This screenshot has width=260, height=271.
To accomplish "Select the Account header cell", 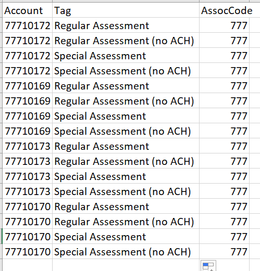I will pos(27,10).
